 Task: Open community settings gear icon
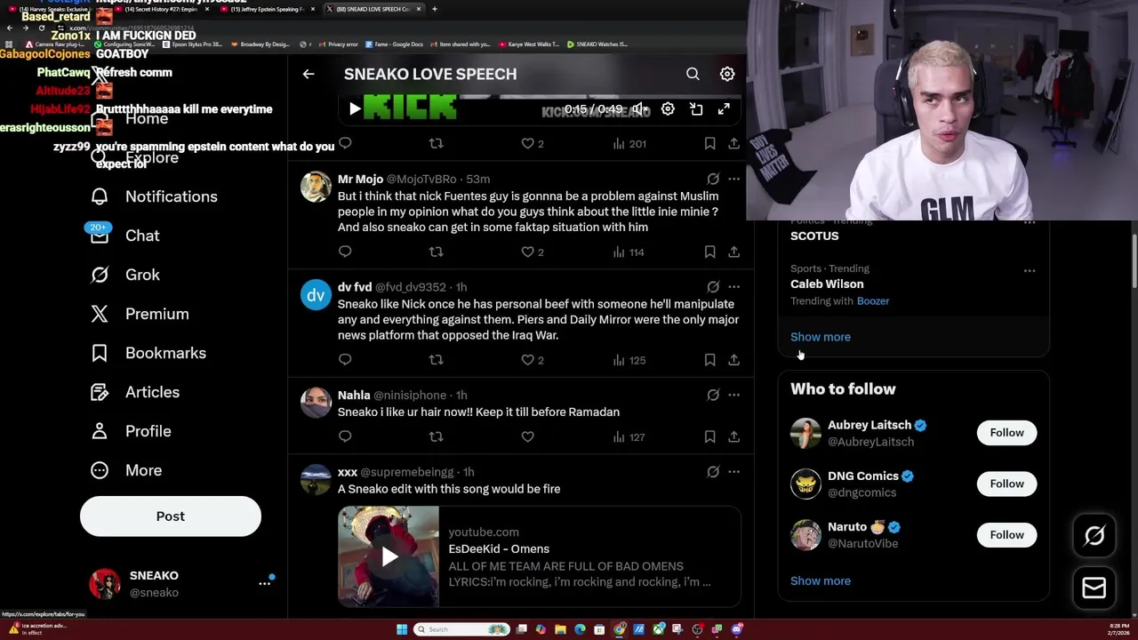click(727, 74)
